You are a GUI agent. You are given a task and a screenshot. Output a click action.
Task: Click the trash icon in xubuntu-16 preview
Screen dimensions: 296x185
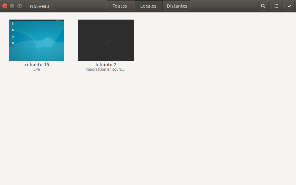pyautogui.click(x=13, y=24)
